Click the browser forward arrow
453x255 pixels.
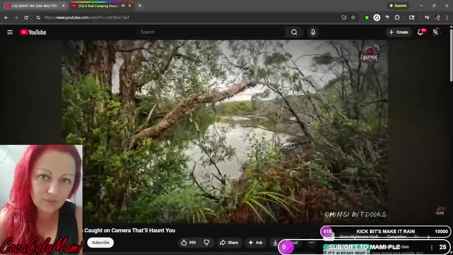coord(16,17)
